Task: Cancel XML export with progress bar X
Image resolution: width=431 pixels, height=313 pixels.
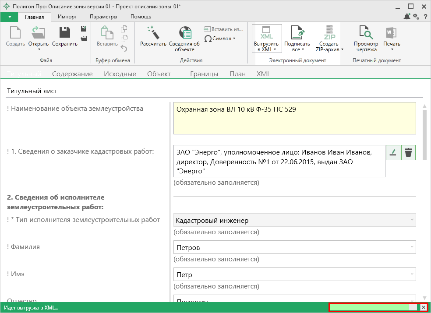Action: tap(423, 308)
